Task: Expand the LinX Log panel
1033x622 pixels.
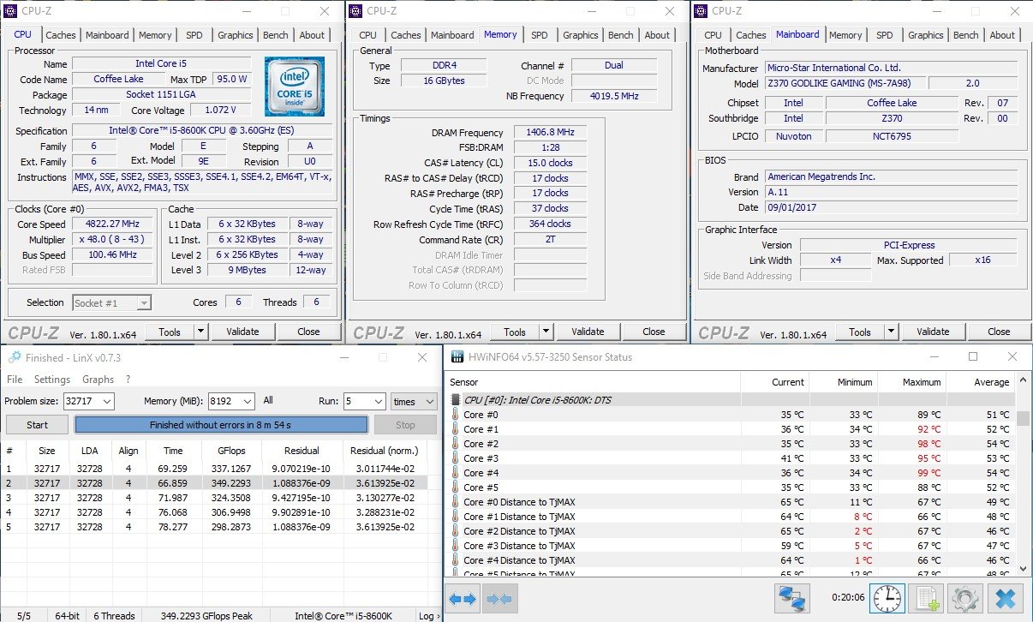Action: click(x=427, y=615)
